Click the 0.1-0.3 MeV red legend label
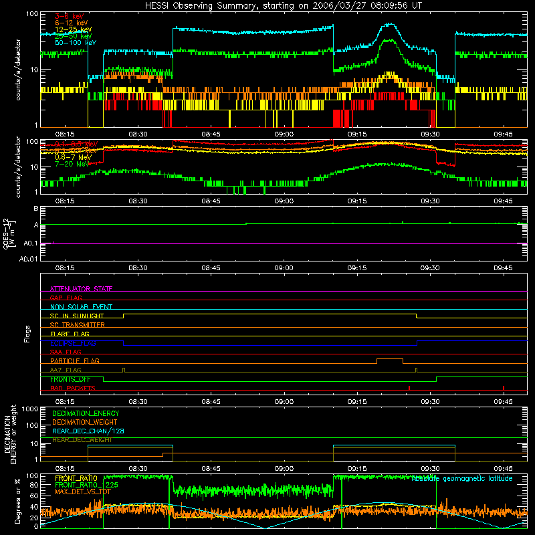Viewport: 535px width, 535px height. [76, 144]
